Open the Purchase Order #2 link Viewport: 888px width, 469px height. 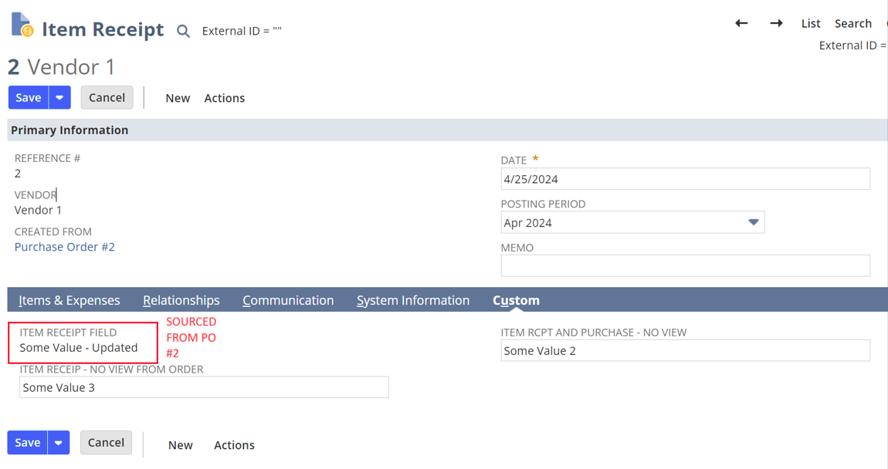65,247
